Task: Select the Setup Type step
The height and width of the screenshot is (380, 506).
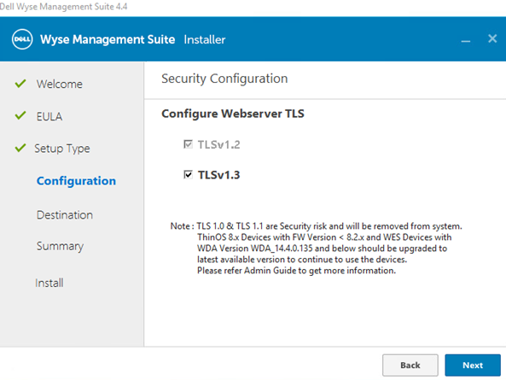Action: tap(62, 149)
